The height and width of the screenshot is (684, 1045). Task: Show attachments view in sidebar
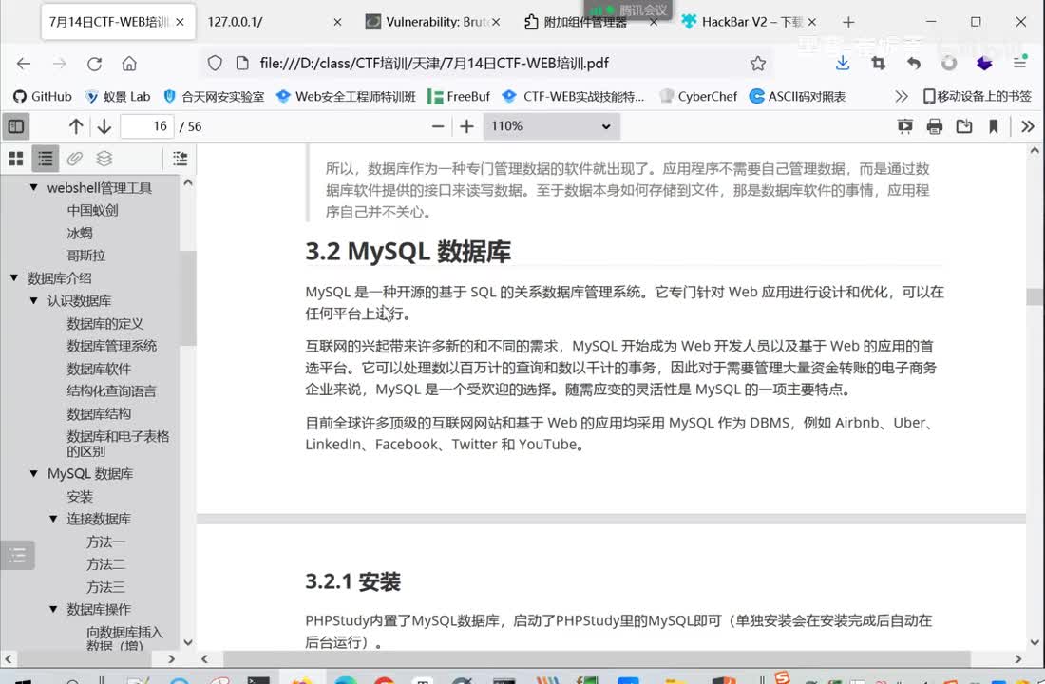click(75, 158)
